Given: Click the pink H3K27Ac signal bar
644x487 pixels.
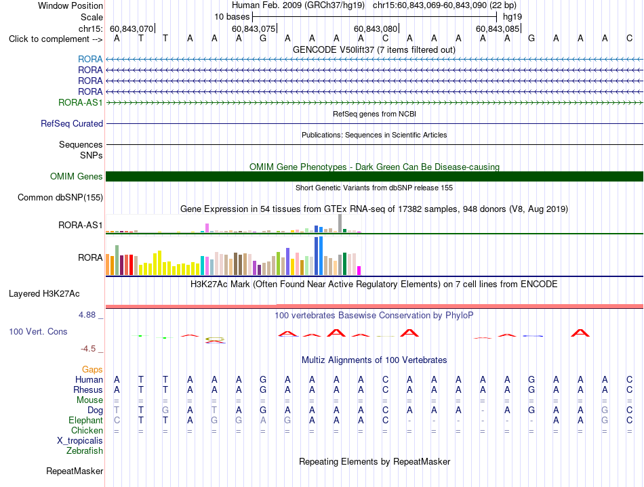Looking at the screenshot, I should pos(374,306).
